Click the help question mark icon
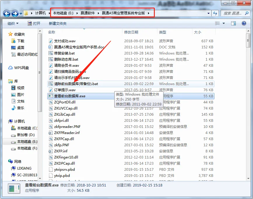This screenshot has height=199, width=253. pyautogui.click(x=244, y=23)
